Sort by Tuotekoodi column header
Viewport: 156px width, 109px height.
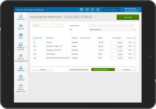point(37,38)
